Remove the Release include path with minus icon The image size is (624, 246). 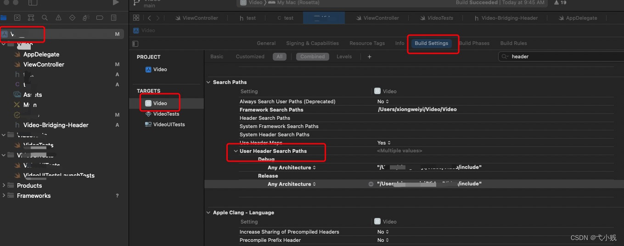tap(371, 184)
